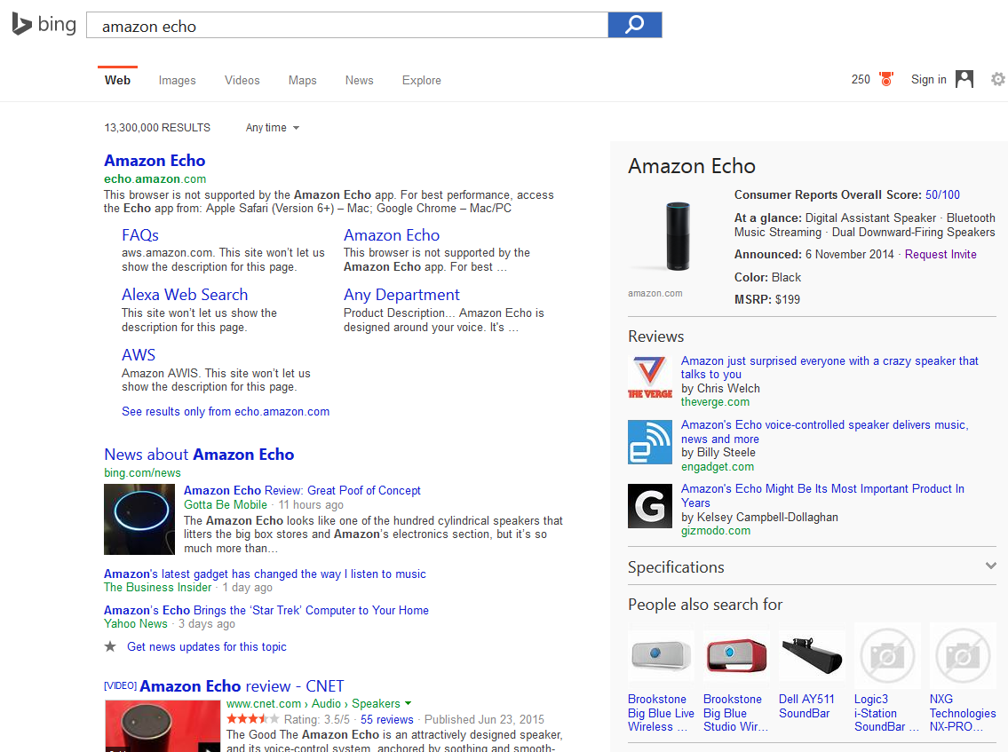The width and height of the screenshot is (1008, 752).
Task: Click the Engadget logo icon
Action: click(650, 442)
